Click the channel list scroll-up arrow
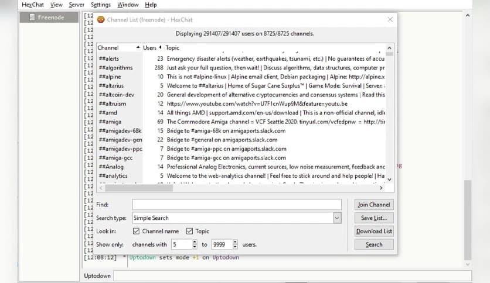The height and width of the screenshot is (283, 490). pyautogui.click(x=389, y=48)
